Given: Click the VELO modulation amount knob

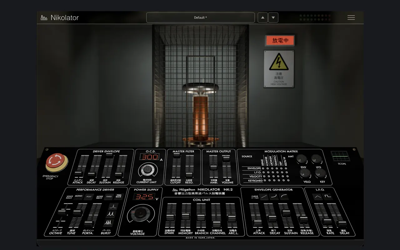Looking at the screenshot, I should (306, 173).
